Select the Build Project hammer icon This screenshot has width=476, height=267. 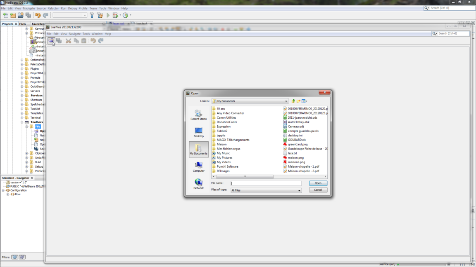click(92, 15)
